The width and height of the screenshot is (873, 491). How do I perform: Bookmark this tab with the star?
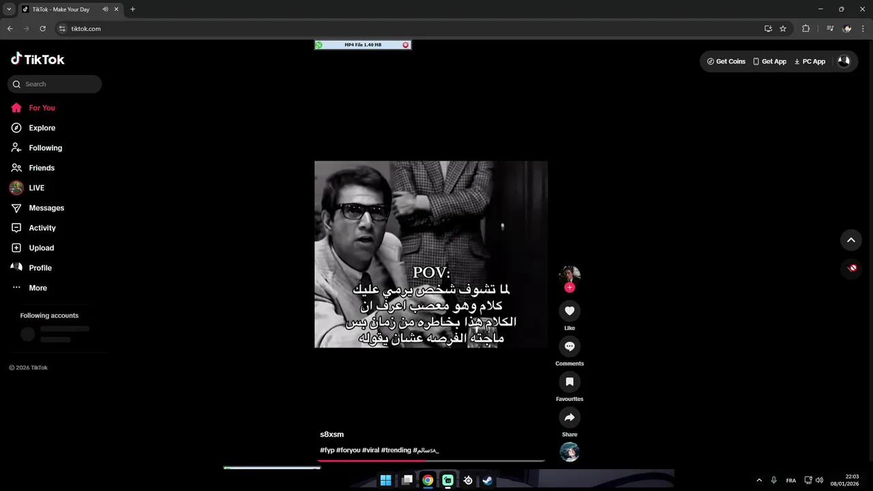point(783,29)
